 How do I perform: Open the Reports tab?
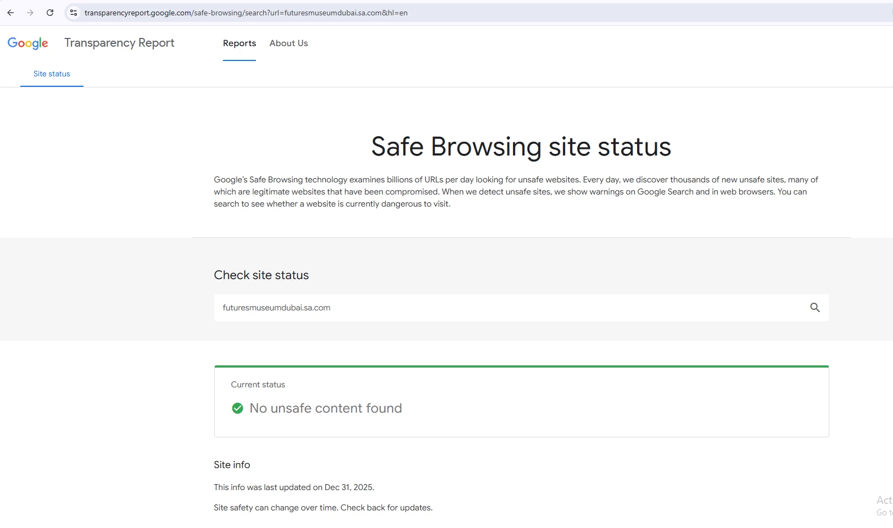pyautogui.click(x=239, y=43)
